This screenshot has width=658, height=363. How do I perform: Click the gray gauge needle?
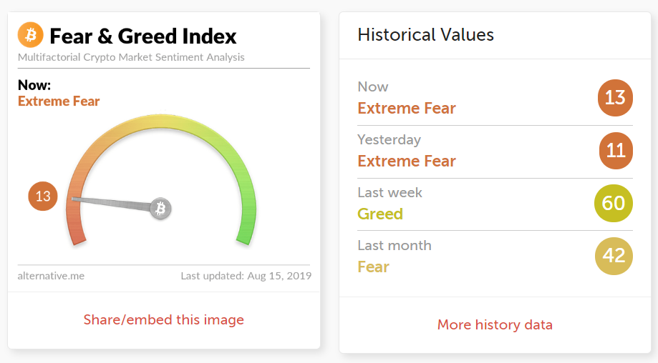112,203
